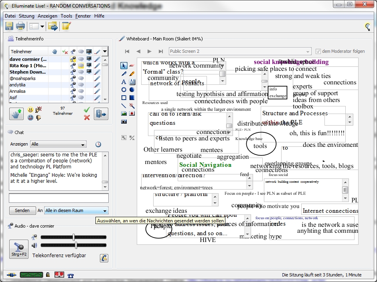Click the green checkmark yes poll response
This screenshot has height=282, width=377.
pos(87,110)
